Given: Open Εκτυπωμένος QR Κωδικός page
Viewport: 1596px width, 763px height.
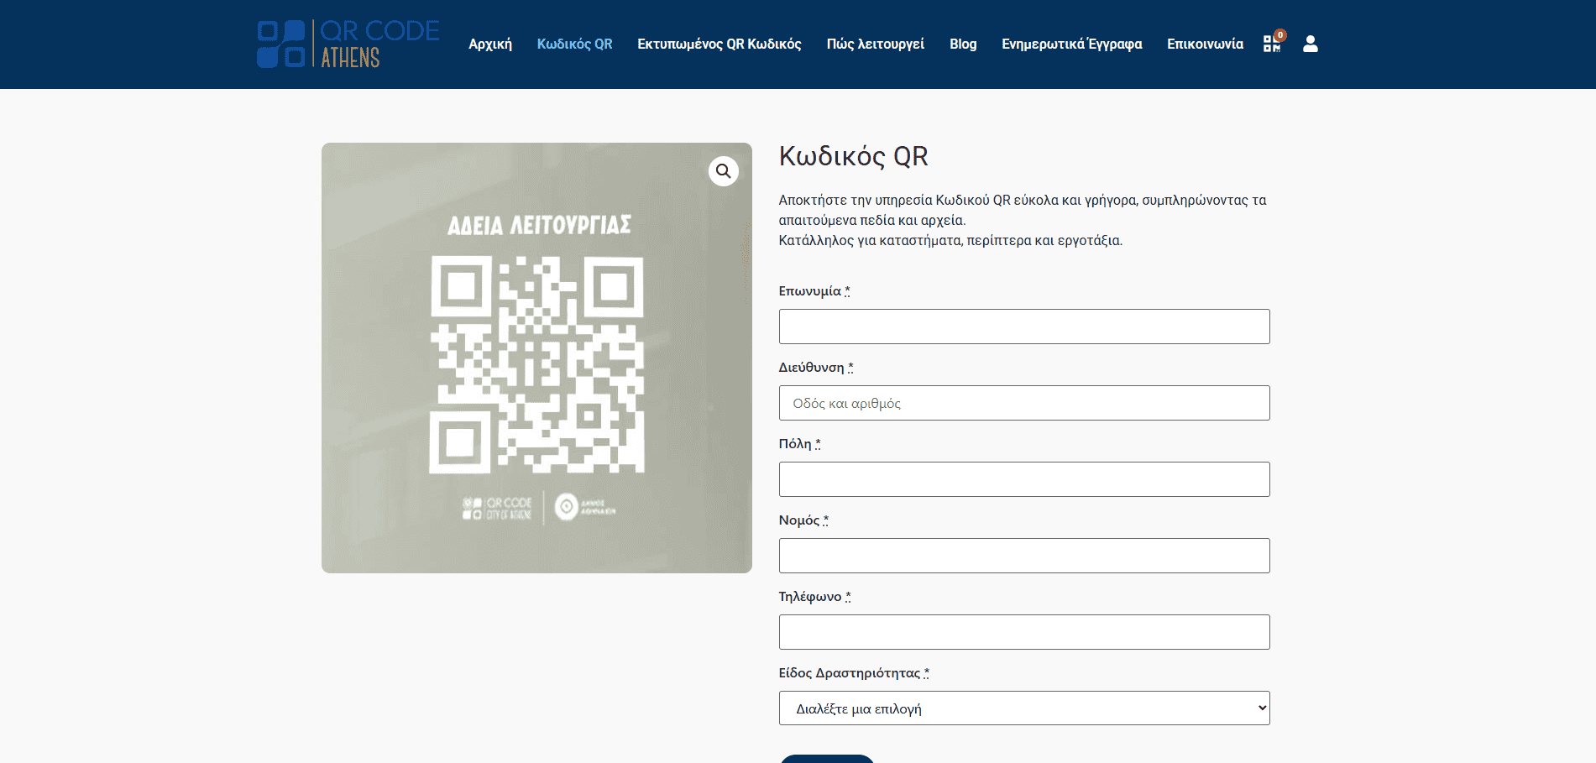Looking at the screenshot, I should pyautogui.click(x=719, y=44).
